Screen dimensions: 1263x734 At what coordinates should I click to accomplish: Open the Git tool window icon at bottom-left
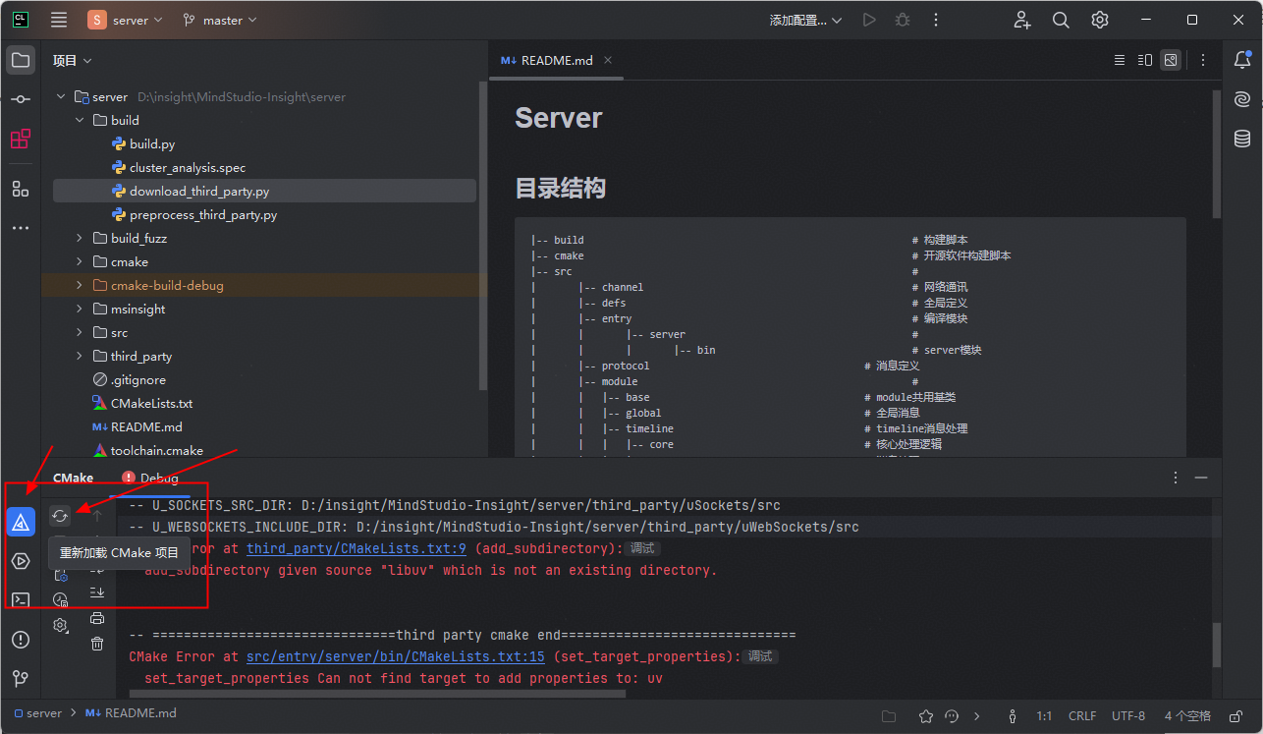[x=21, y=678]
